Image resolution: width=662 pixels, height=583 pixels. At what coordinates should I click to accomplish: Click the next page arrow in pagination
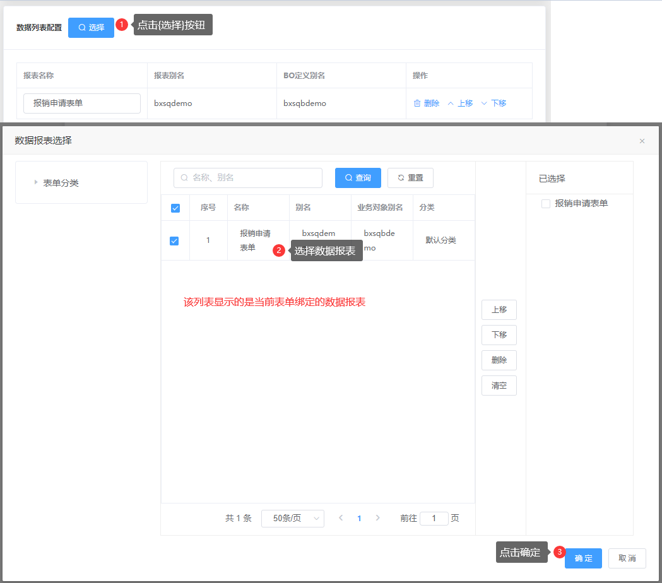[x=378, y=518]
